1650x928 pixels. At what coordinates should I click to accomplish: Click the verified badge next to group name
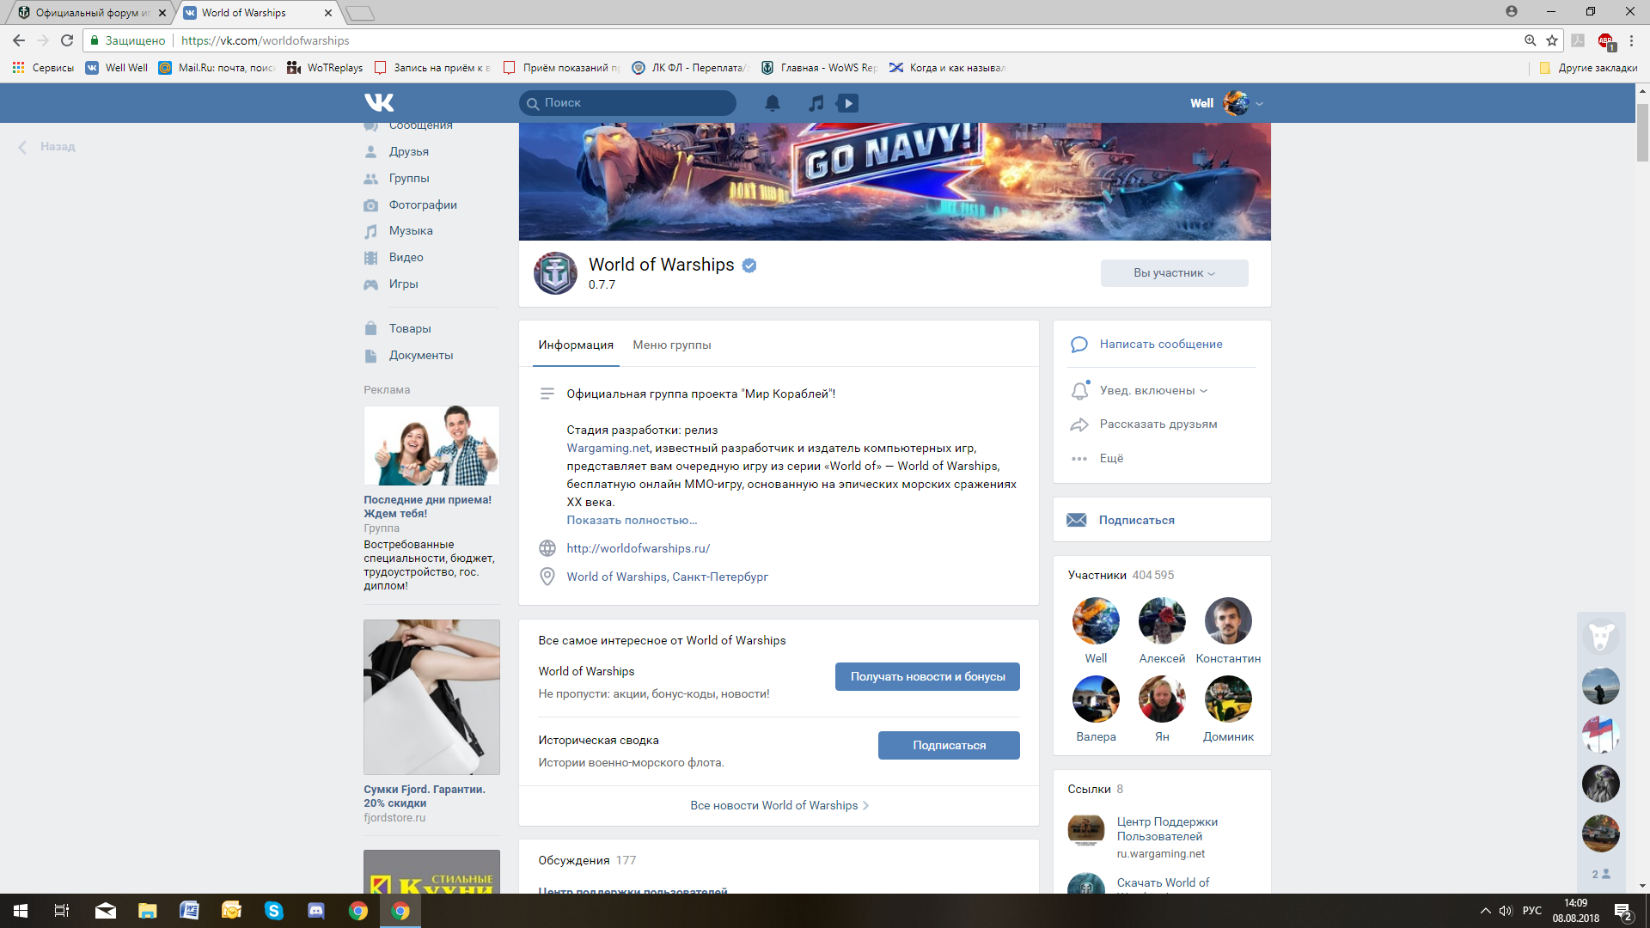pyautogui.click(x=749, y=266)
